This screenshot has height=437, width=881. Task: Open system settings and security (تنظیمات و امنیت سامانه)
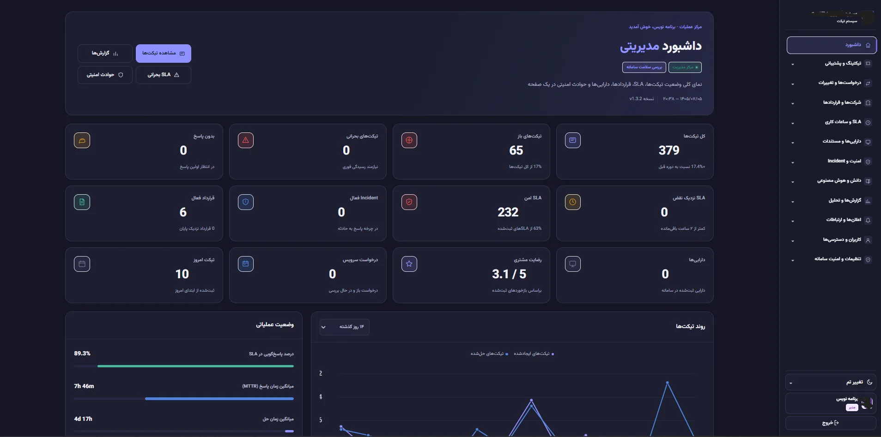832,259
